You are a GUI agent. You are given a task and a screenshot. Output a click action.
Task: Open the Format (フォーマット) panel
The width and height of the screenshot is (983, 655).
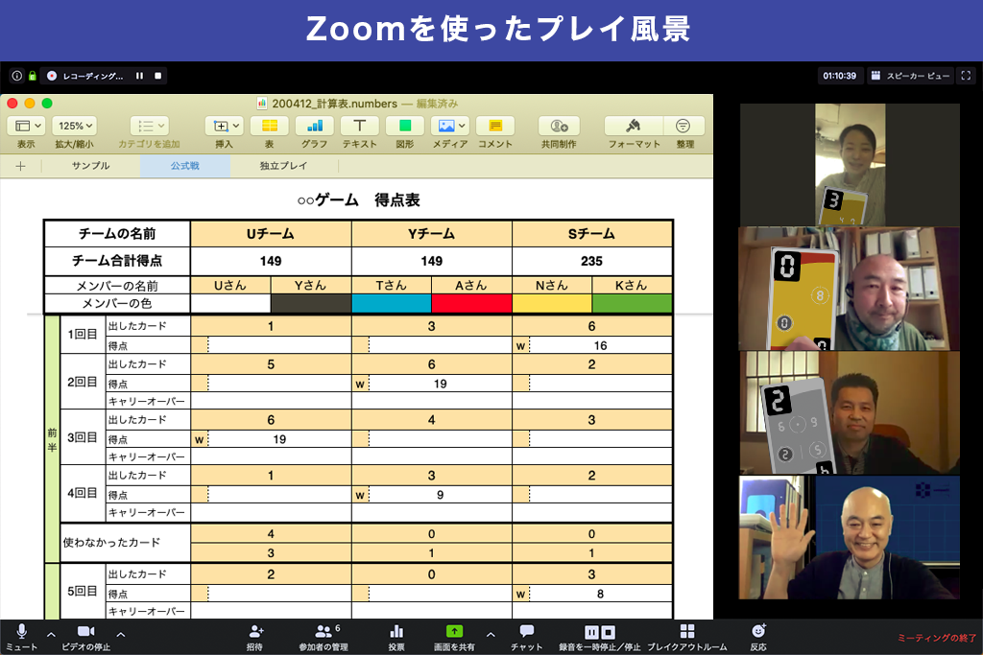tap(634, 126)
